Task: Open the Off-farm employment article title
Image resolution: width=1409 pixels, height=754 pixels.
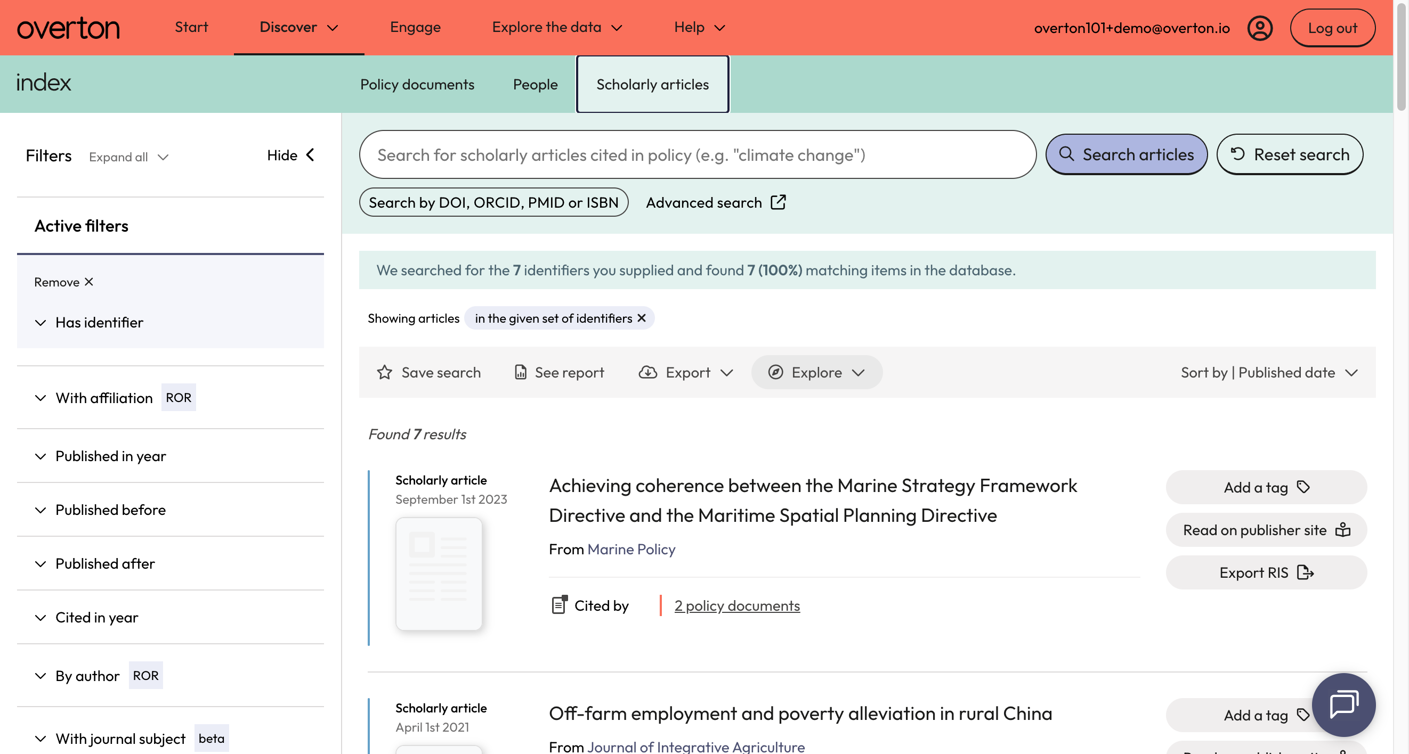Action: (x=800, y=713)
